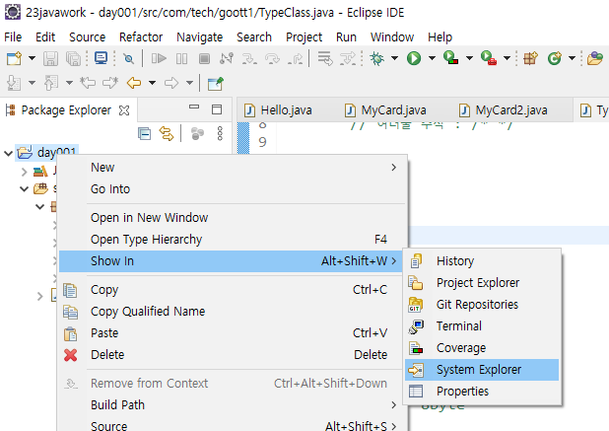This screenshot has height=431, width=609.
Task: Click the Skip All Breakpoints icon
Action: click(128, 59)
